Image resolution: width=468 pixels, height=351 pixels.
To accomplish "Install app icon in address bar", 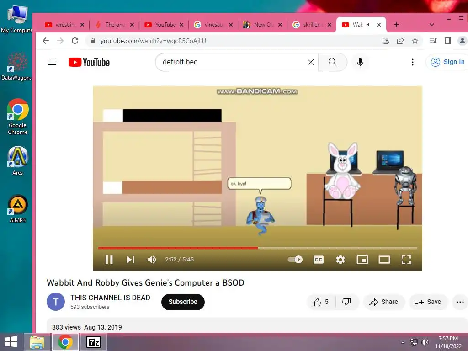I will pos(386,41).
